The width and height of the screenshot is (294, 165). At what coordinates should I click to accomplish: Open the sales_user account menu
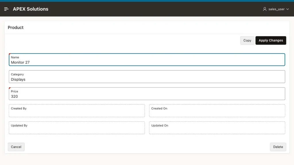276,9
